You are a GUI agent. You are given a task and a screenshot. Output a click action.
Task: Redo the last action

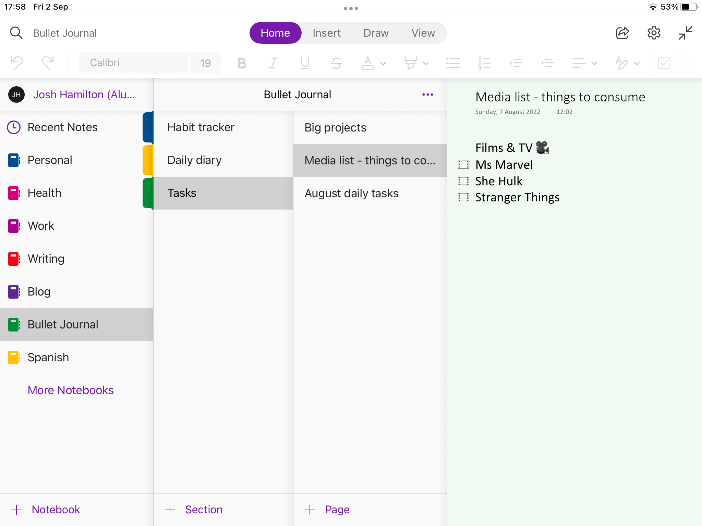point(48,63)
